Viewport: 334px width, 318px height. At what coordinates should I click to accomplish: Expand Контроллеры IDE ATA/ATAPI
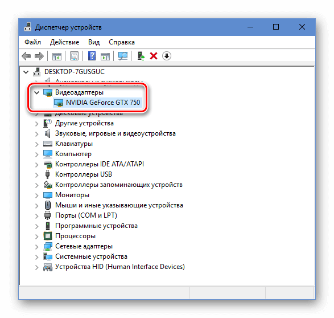37,165
